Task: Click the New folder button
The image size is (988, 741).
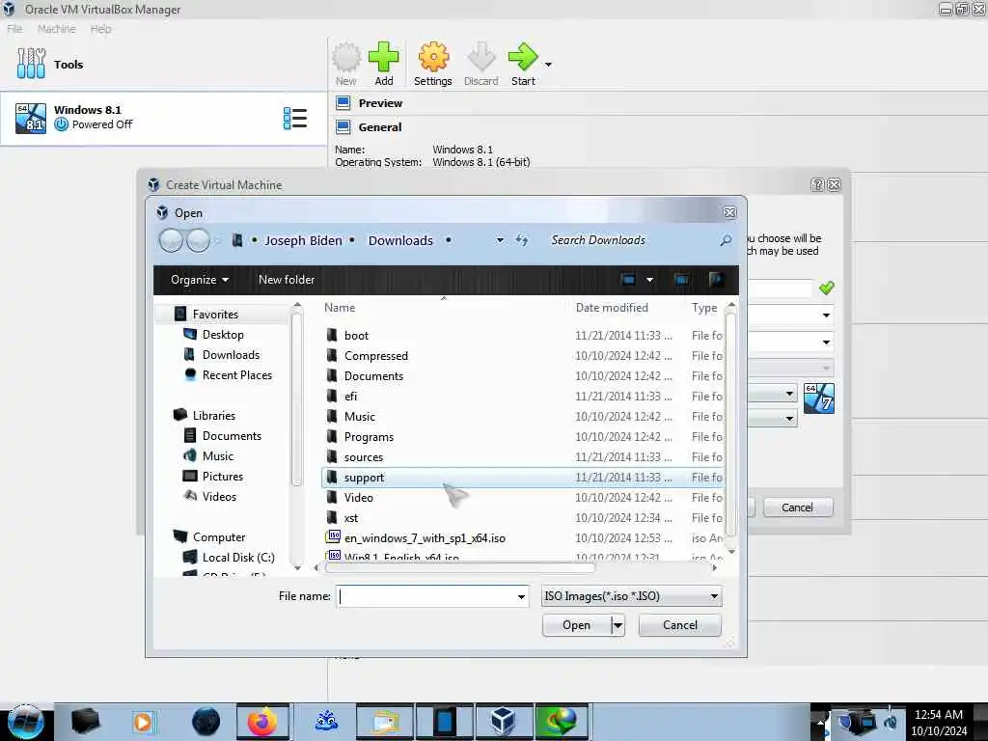Action: (x=286, y=280)
